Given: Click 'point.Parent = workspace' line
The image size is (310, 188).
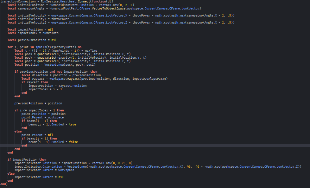Looking at the screenshot, I should tap(43, 117).
